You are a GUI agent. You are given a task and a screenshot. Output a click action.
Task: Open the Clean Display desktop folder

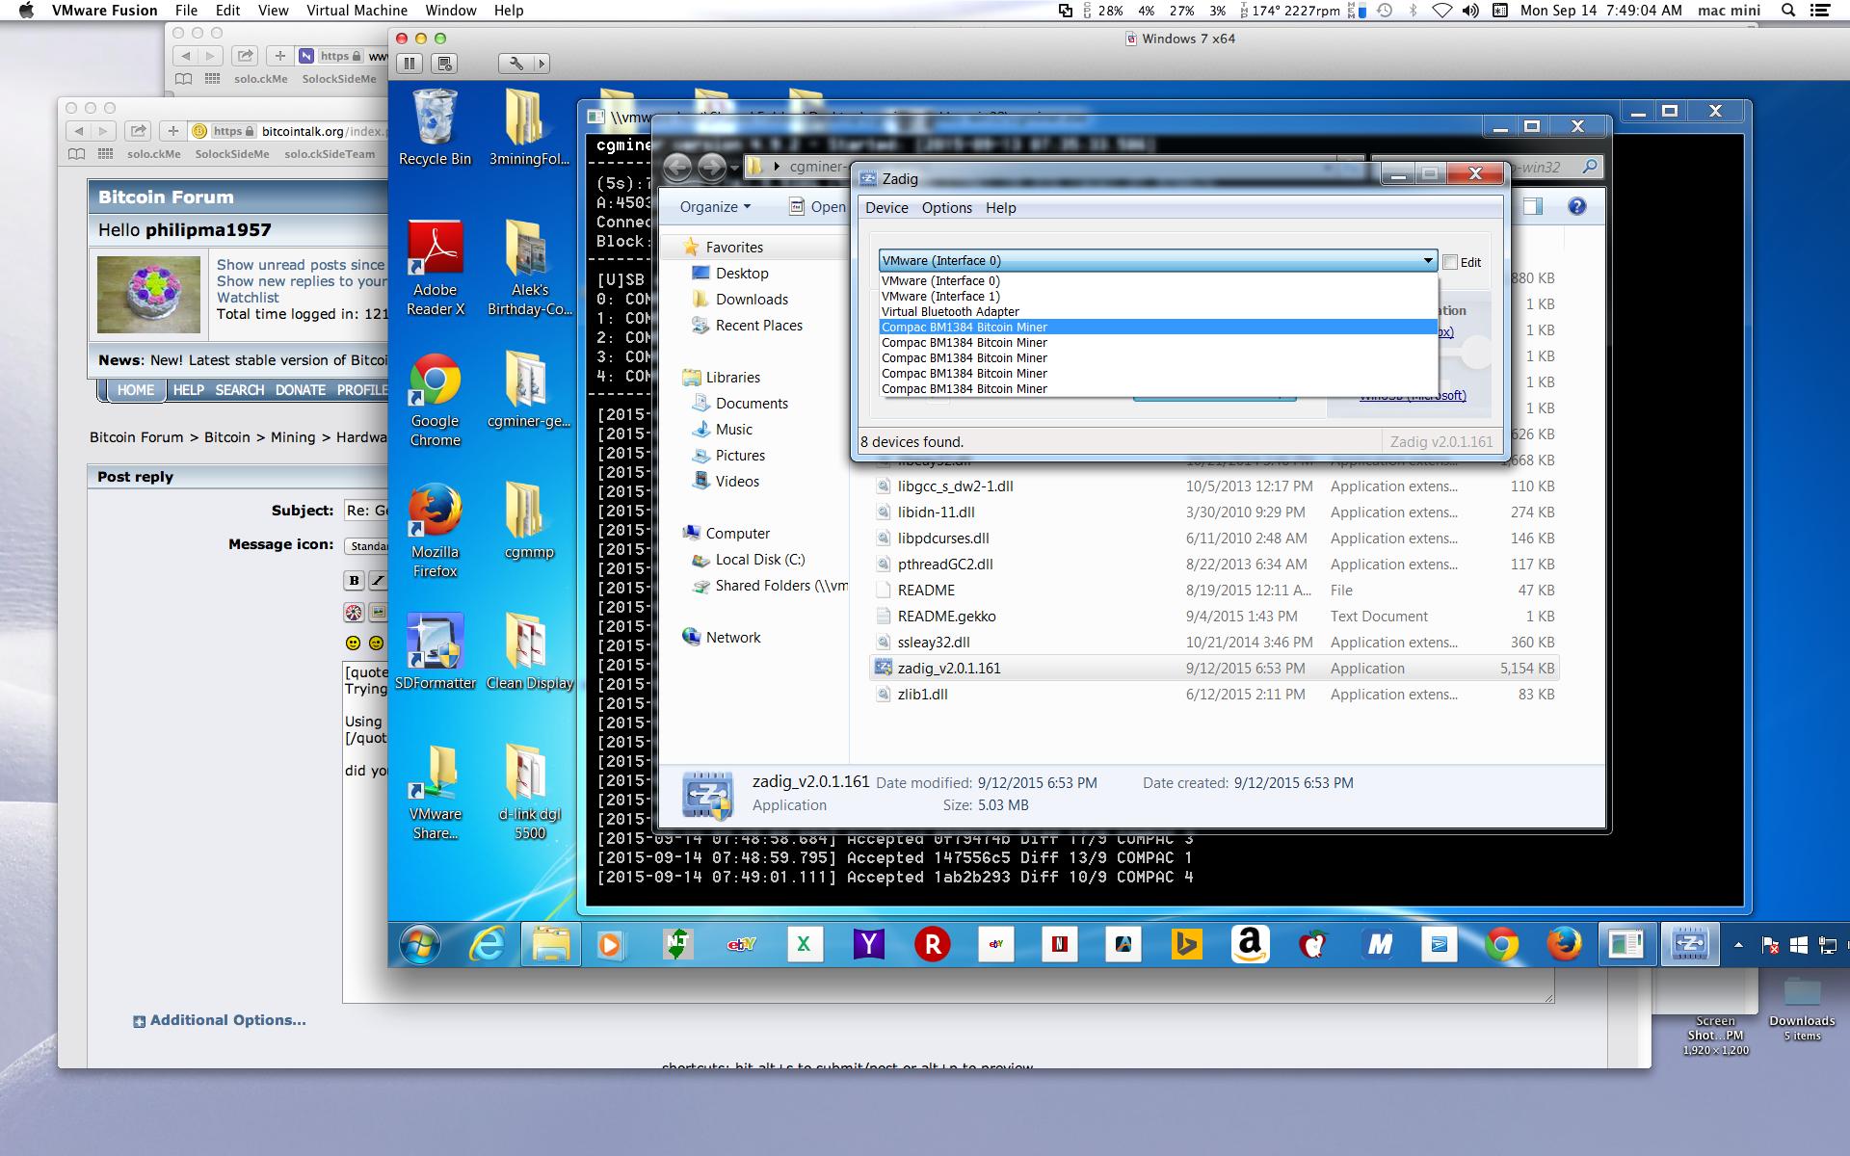click(529, 651)
